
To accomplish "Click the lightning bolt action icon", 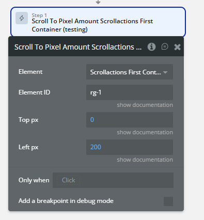I will tap(22, 18).
